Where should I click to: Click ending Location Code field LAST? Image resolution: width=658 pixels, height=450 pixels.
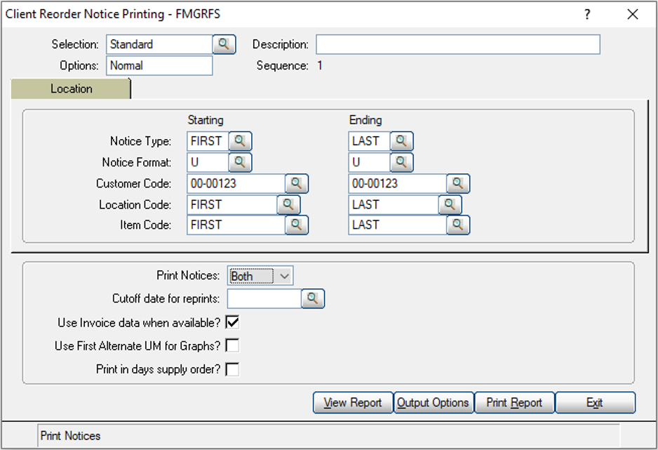394,204
